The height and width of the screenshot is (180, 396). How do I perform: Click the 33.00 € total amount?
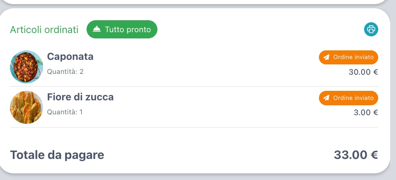coord(356,155)
